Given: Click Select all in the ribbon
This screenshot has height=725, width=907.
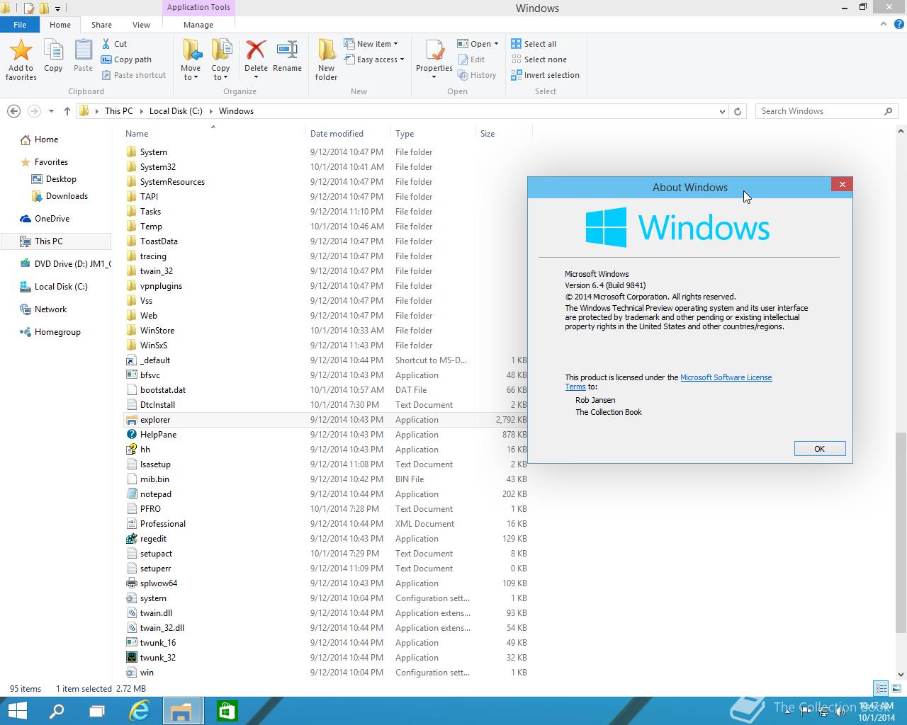Looking at the screenshot, I should pyautogui.click(x=534, y=44).
